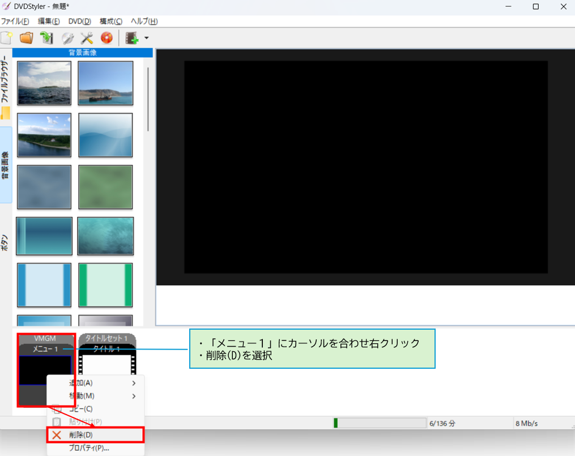Click the red Burn disc icon

(107, 38)
